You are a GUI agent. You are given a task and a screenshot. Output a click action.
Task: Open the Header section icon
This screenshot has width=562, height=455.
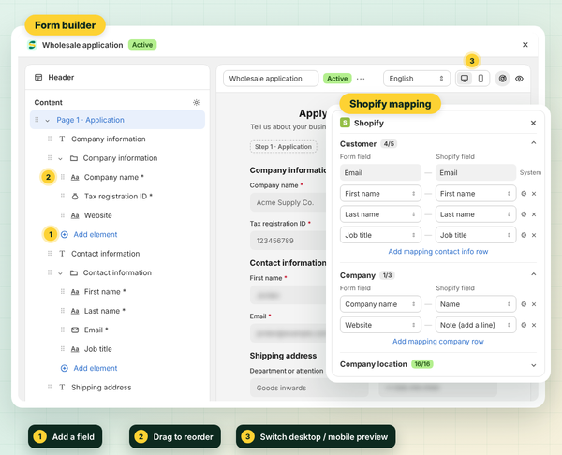pos(38,77)
